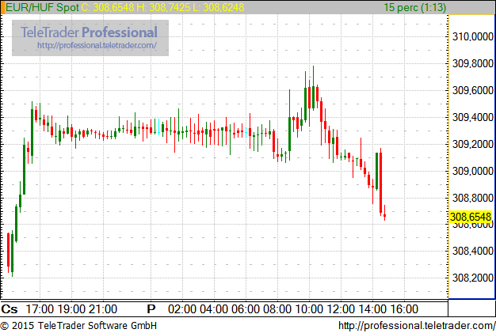The height and width of the screenshot is (333, 496).
Task: Click the 15 perc (1:13) interval label
Action: pyautogui.click(x=414, y=7)
